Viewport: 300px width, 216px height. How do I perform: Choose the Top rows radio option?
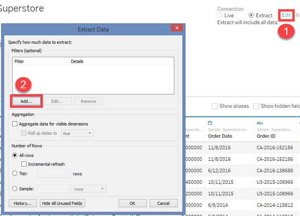click(x=15, y=173)
